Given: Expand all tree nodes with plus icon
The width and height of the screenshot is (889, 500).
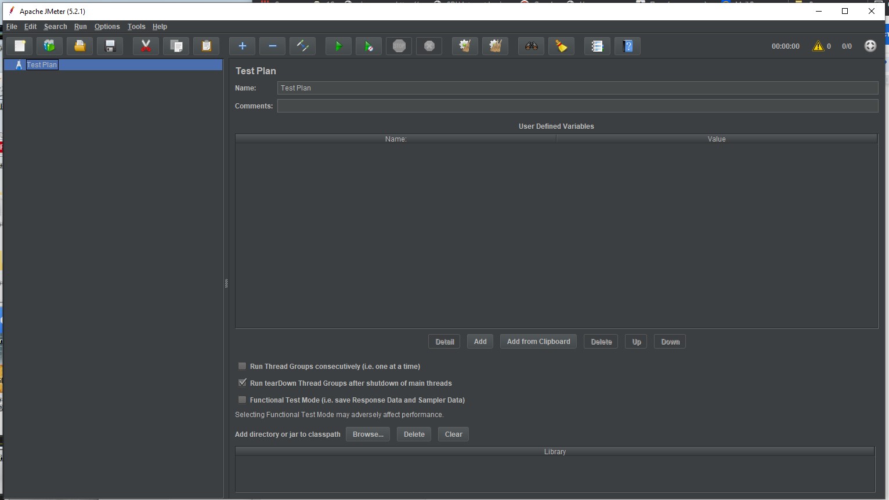Looking at the screenshot, I should tap(242, 46).
